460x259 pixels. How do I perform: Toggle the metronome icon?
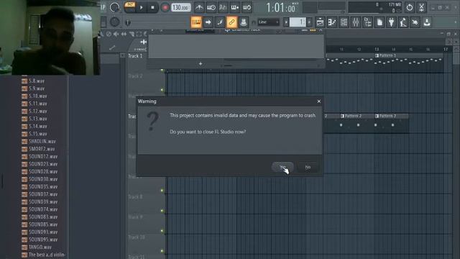click(199, 7)
